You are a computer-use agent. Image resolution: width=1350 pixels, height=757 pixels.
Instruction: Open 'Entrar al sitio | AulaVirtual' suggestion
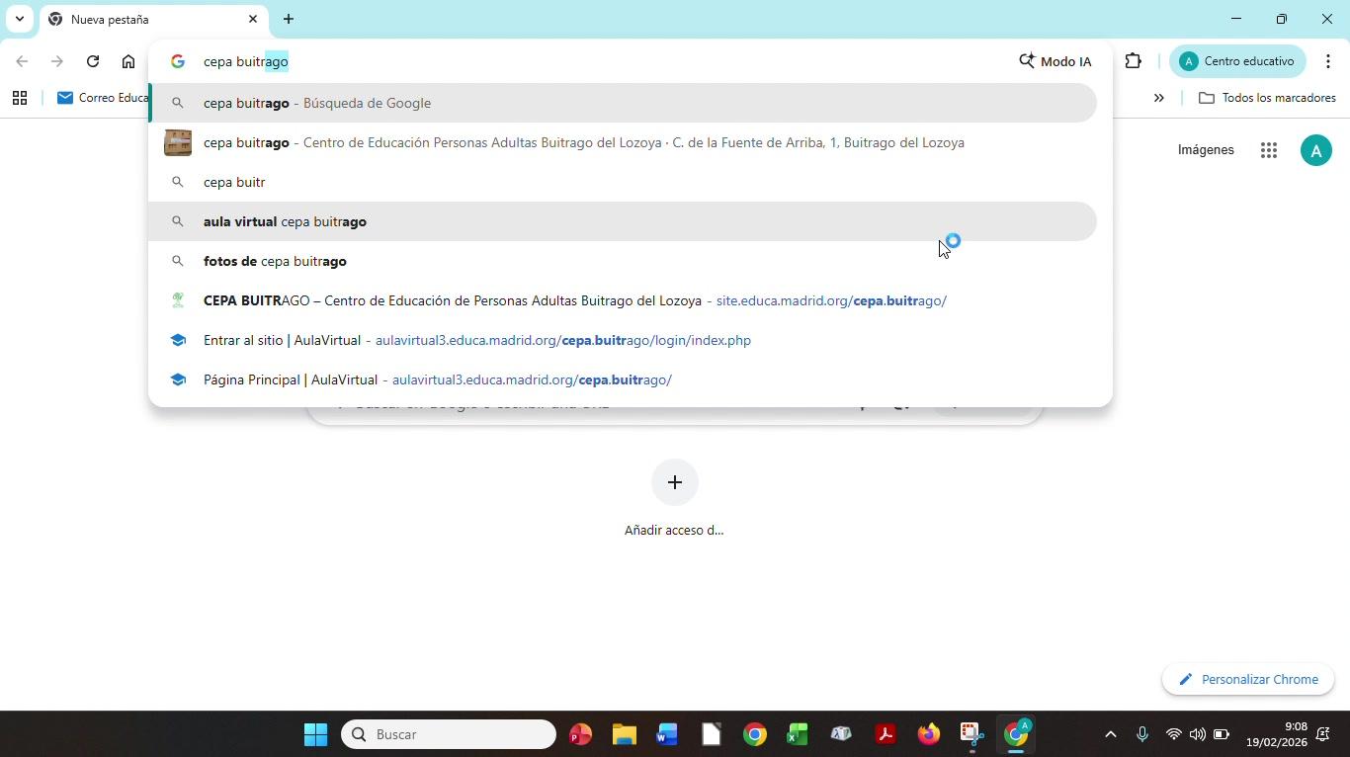(623, 340)
